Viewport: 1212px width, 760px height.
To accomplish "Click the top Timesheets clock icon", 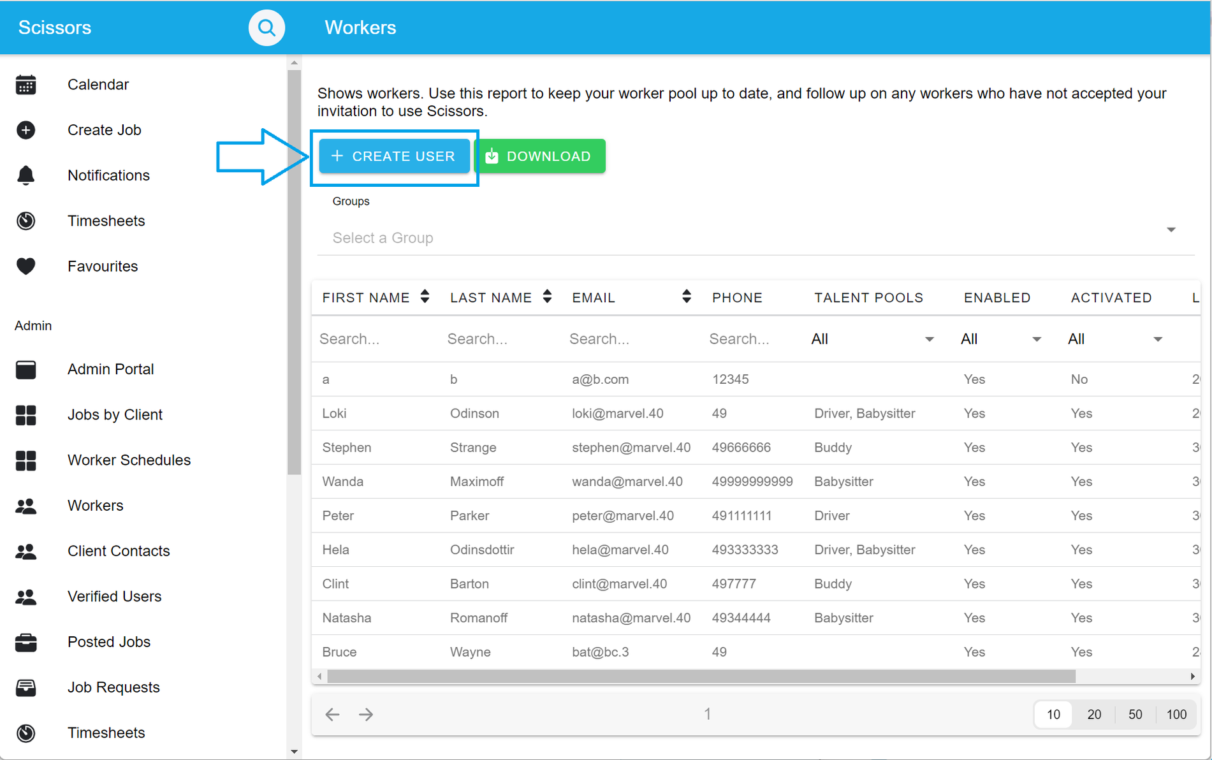I will pos(26,221).
